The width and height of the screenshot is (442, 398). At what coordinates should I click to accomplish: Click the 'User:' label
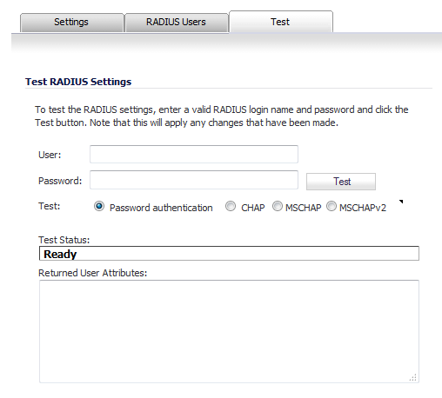pos(50,155)
